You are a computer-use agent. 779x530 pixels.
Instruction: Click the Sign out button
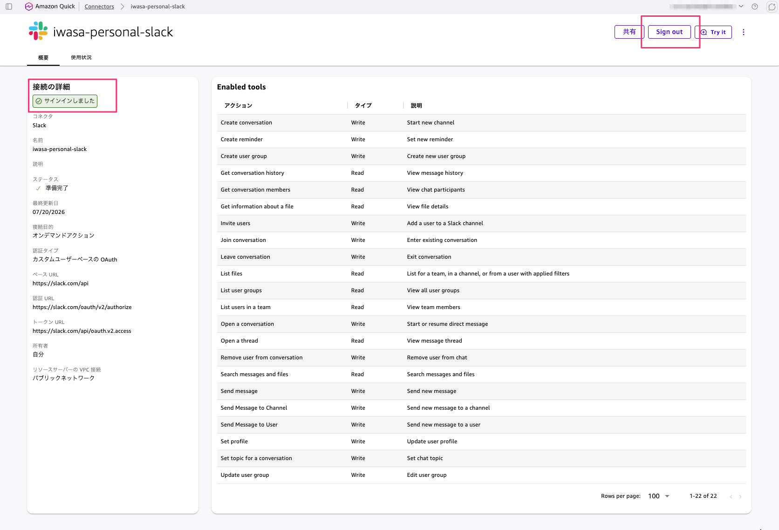click(x=670, y=32)
